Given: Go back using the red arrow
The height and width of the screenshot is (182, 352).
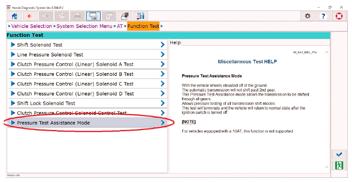Looking at the screenshot, I should pos(30,16).
